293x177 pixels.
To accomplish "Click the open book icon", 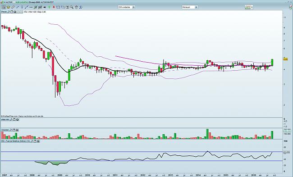I will (x=67, y=7).
